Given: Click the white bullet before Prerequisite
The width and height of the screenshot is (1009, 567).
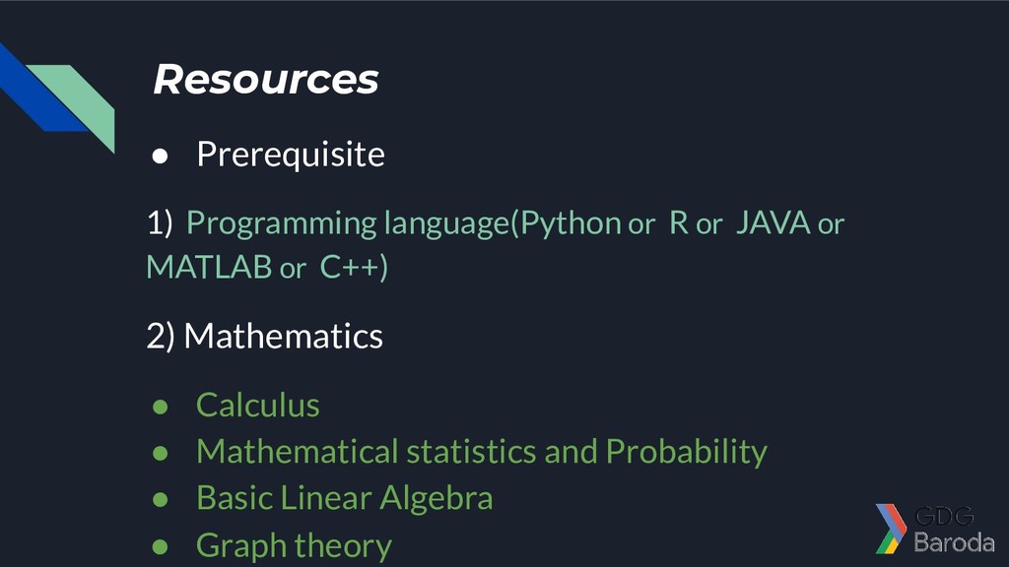Looking at the screenshot, I should coord(161,156).
